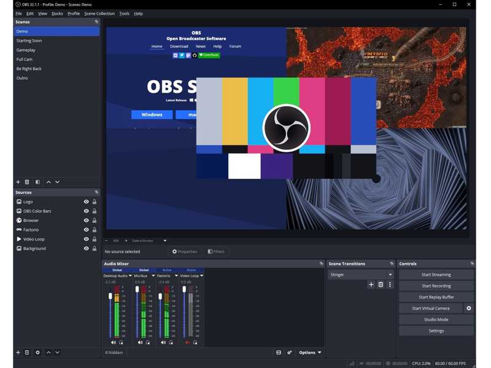Click monitoring headphone icon for Desktop Audio
This screenshot has width=491, height=368.
pos(121,342)
